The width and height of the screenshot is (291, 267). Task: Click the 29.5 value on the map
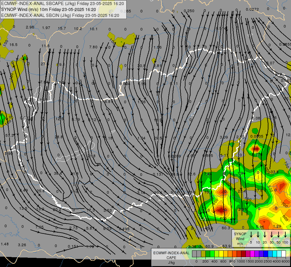pos(158,138)
